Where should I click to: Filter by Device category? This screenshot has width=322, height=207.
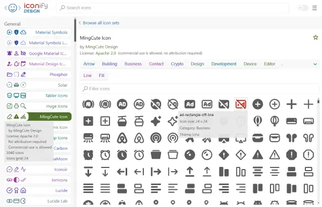pos(250,64)
